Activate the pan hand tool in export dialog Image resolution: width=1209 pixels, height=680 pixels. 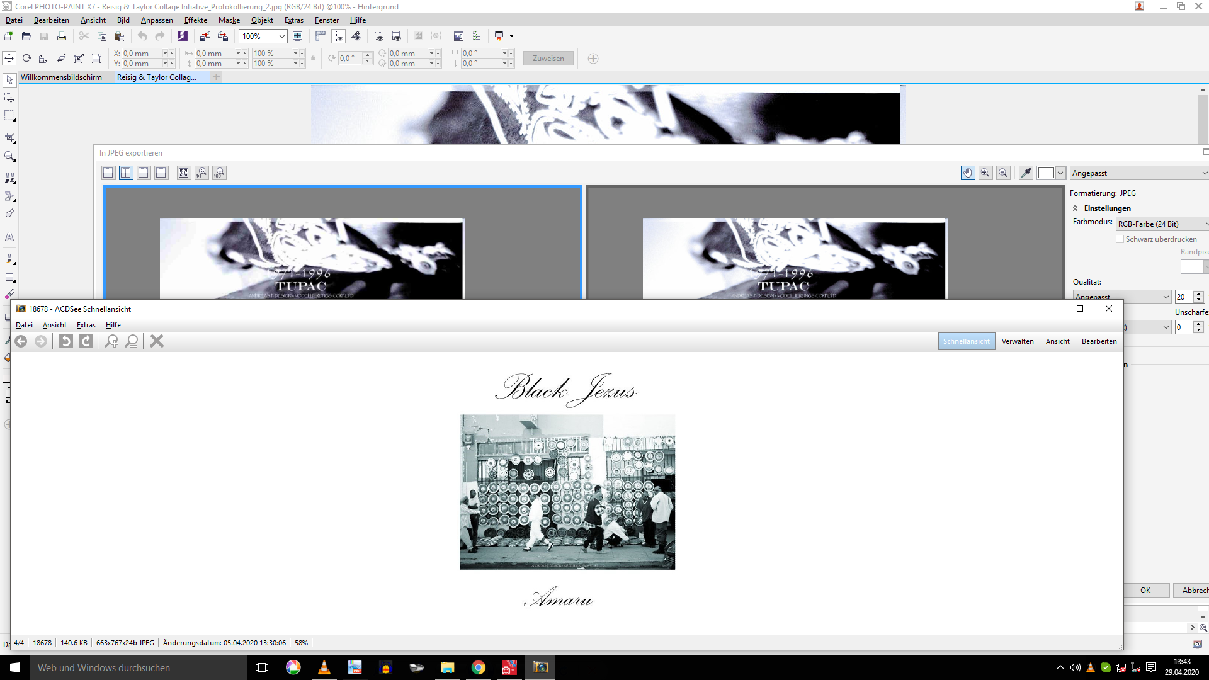[968, 173]
